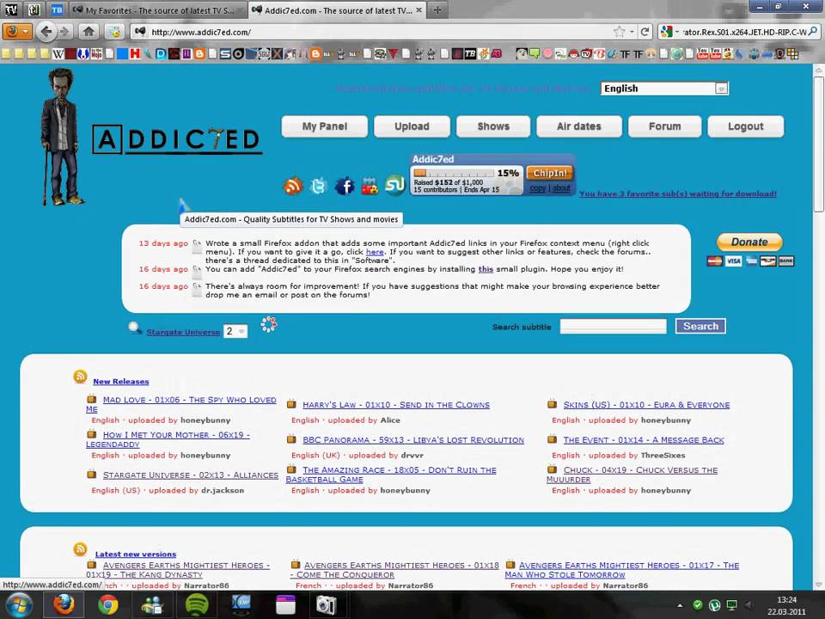Open the Wikipedia W bookmark
Image resolution: width=825 pixels, height=619 pixels.
pos(58,53)
